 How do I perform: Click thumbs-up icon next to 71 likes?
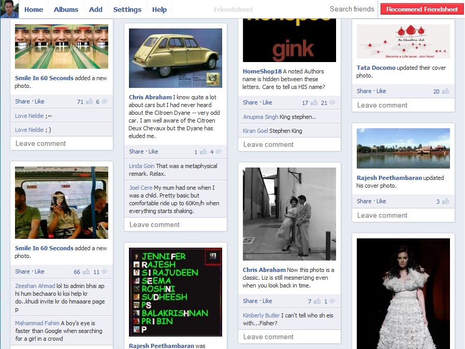tap(89, 102)
